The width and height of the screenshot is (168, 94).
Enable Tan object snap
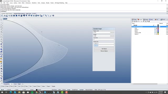pyautogui.click(x=29, y=86)
